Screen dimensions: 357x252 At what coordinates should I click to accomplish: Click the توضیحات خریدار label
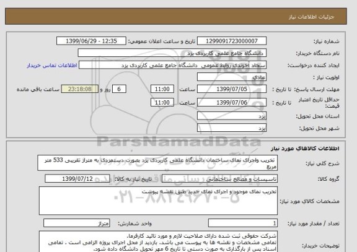pos(320,246)
